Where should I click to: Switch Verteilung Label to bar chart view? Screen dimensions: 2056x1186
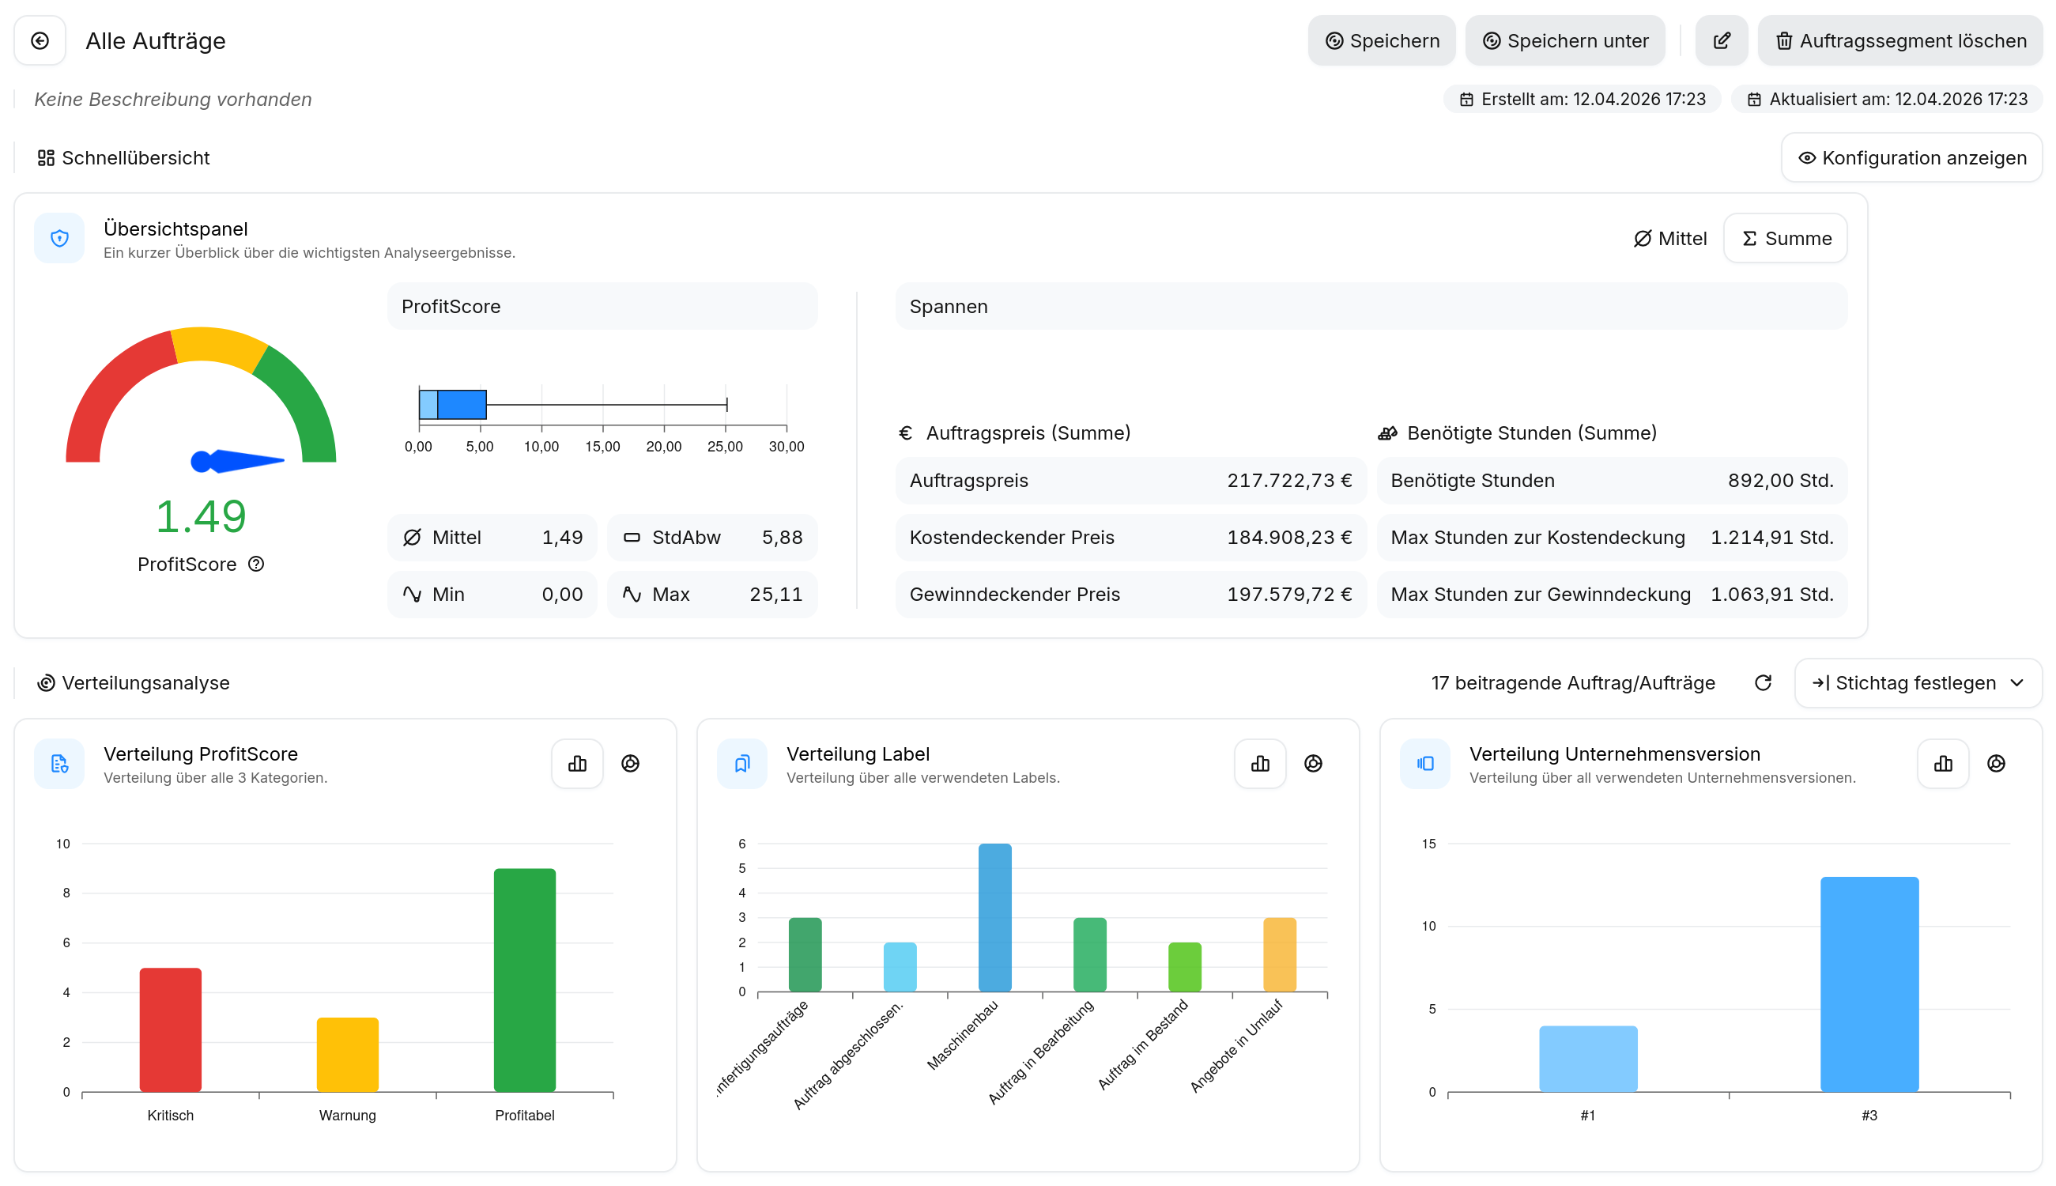point(1260,763)
